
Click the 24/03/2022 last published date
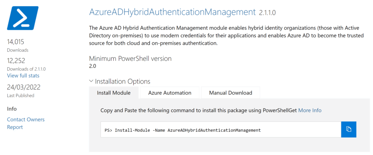pos(24,87)
